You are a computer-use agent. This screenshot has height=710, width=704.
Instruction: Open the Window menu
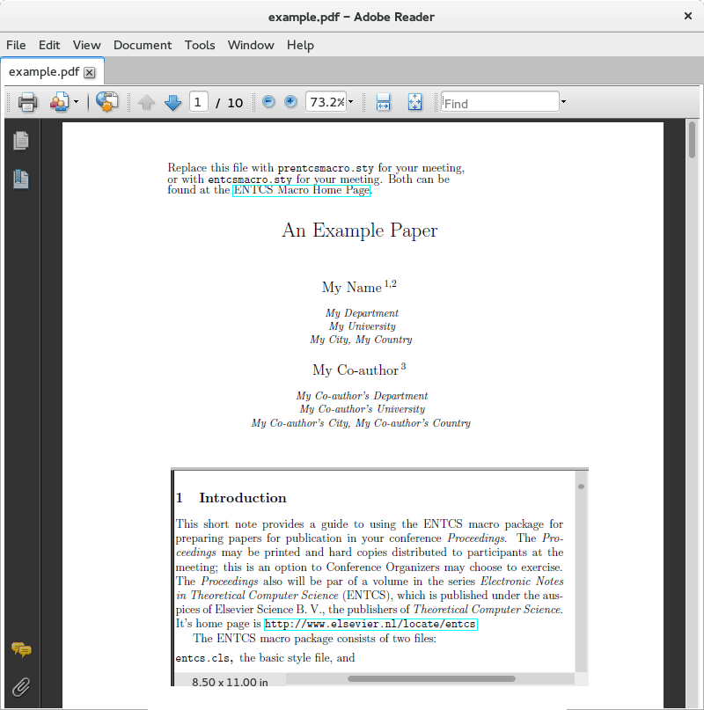point(251,45)
